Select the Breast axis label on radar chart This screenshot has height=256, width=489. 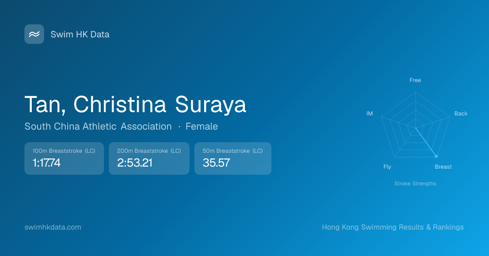[443, 167]
